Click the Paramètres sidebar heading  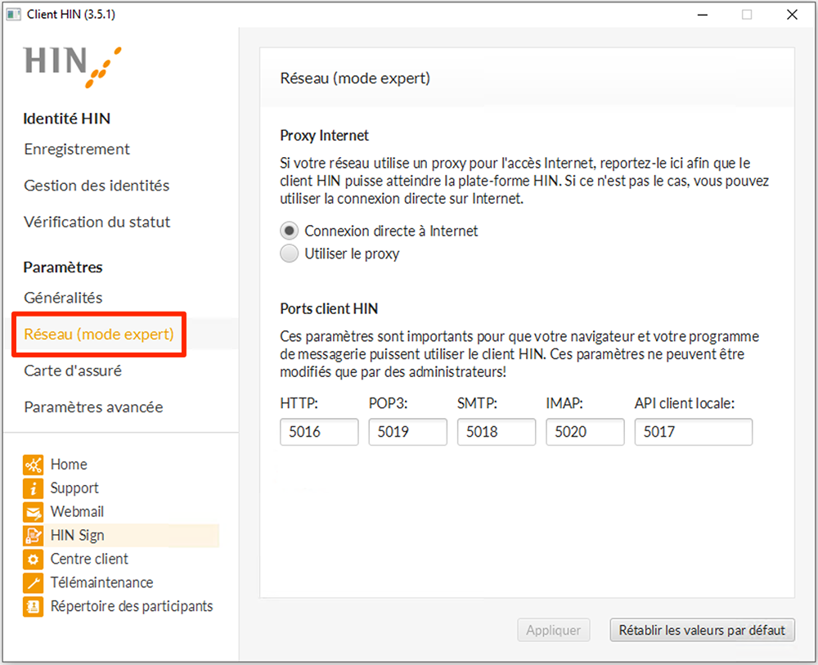63,267
